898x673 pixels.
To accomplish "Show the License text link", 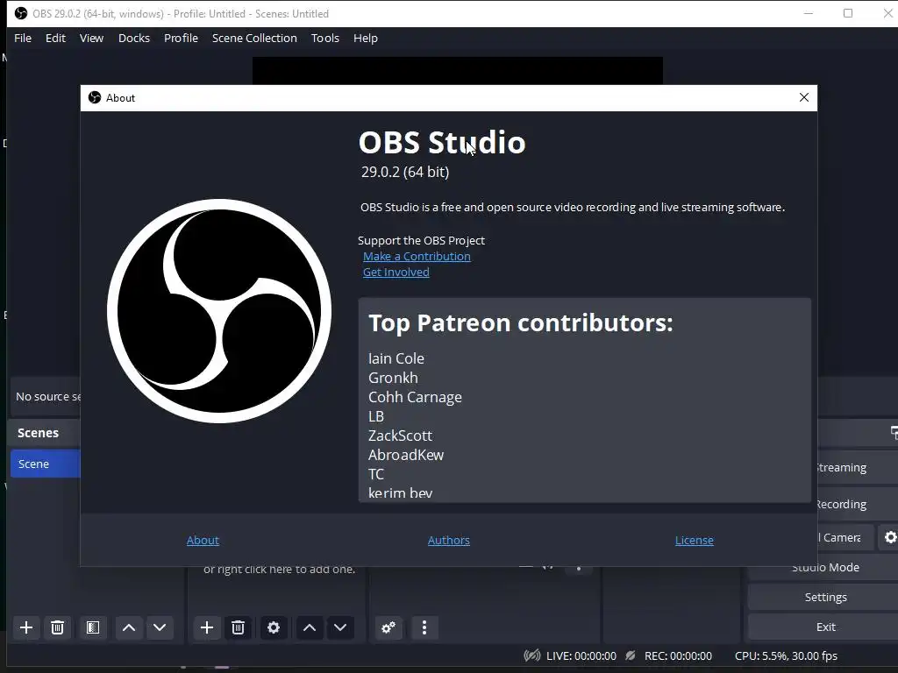I will coord(695,540).
